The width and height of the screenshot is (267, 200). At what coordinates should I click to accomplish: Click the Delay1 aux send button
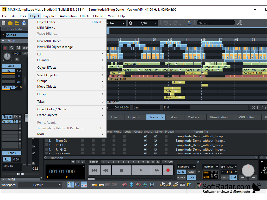pos(9,87)
